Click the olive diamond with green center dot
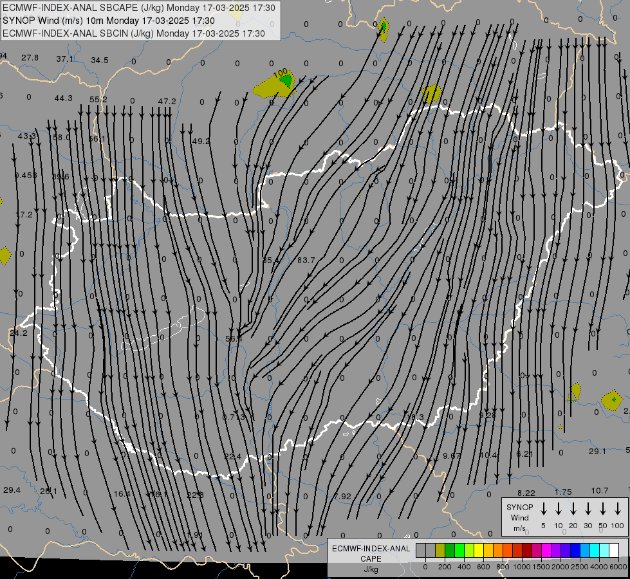This screenshot has width=630, height=579. coord(613,400)
